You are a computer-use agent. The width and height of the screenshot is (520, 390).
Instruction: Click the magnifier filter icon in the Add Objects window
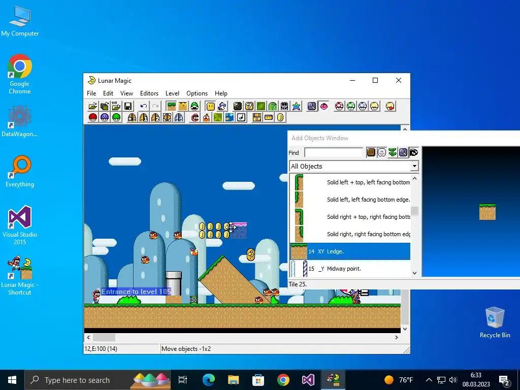coord(403,152)
